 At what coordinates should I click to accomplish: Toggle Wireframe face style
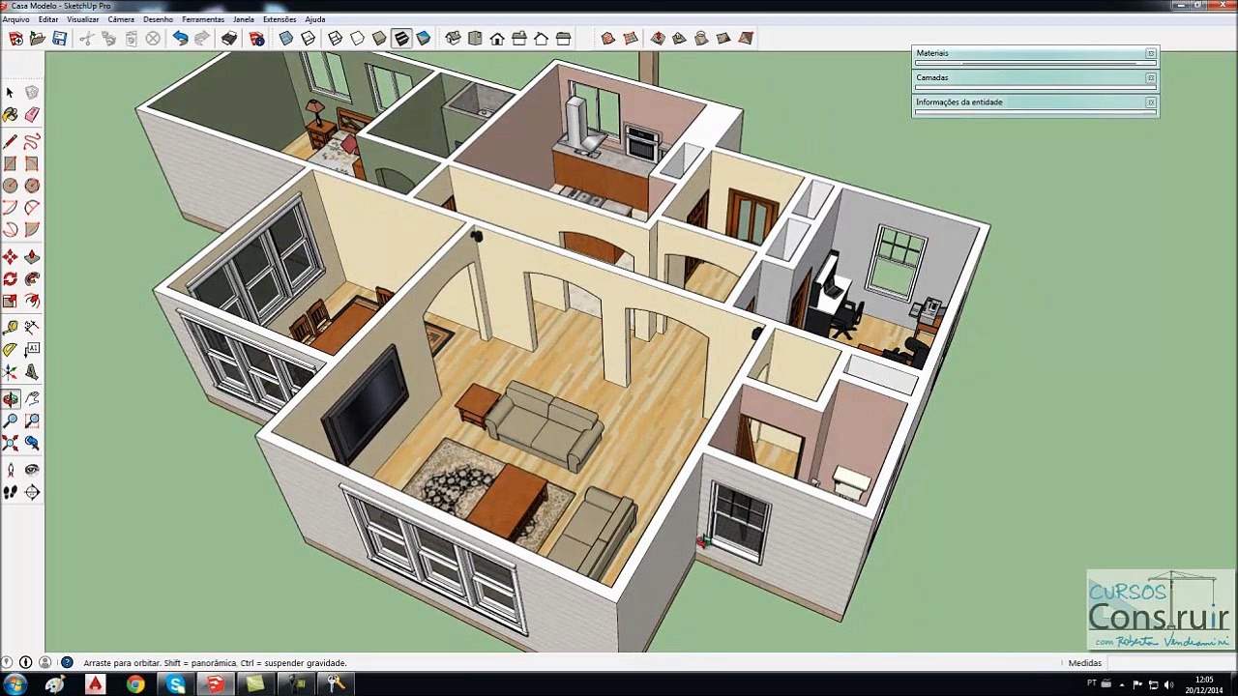[336, 39]
